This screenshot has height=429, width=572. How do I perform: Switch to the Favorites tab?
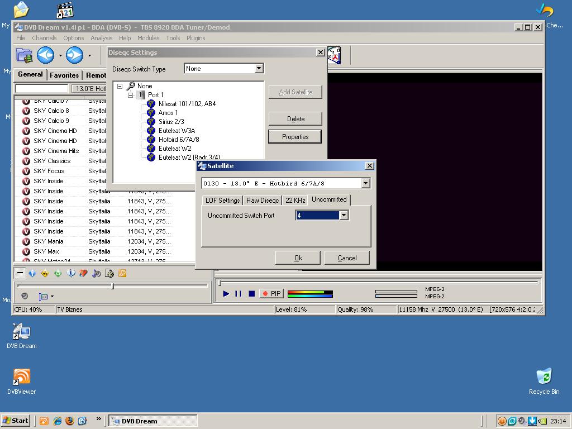[64, 75]
